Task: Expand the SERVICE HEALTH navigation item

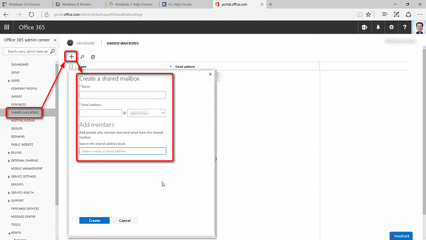Action: tap(9, 193)
